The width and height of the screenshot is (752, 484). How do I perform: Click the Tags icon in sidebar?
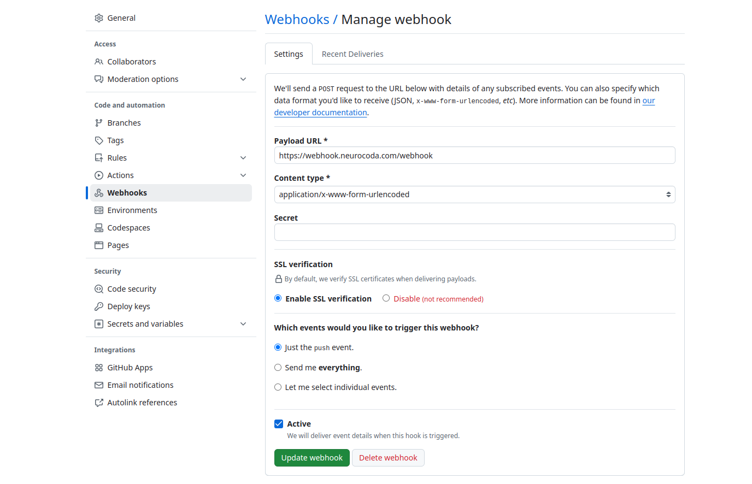click(x=99, y=140)
